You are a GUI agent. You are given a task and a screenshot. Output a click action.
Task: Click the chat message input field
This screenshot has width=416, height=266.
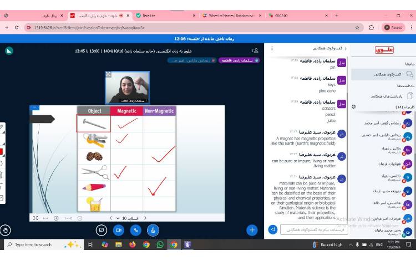click(314, 230)
